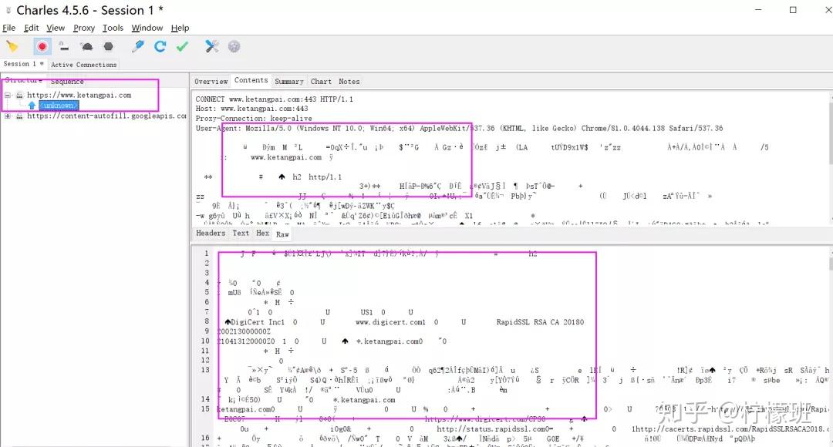The height and width of the screenshot is (447, 833).
Task: Switch response view to Hex
Action: (262, 233)
